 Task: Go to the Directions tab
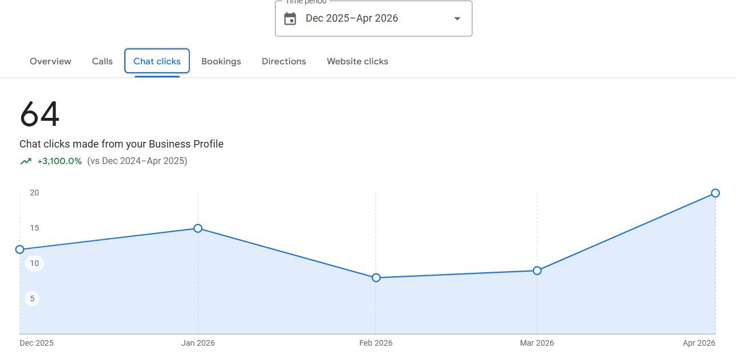point(284,61)
